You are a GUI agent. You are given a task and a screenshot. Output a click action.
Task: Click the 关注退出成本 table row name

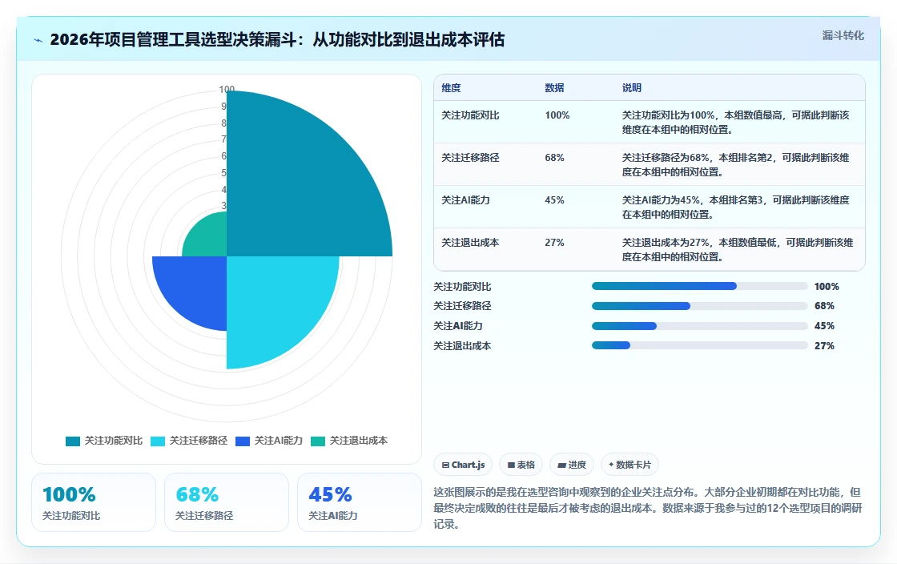click(470, 243)
